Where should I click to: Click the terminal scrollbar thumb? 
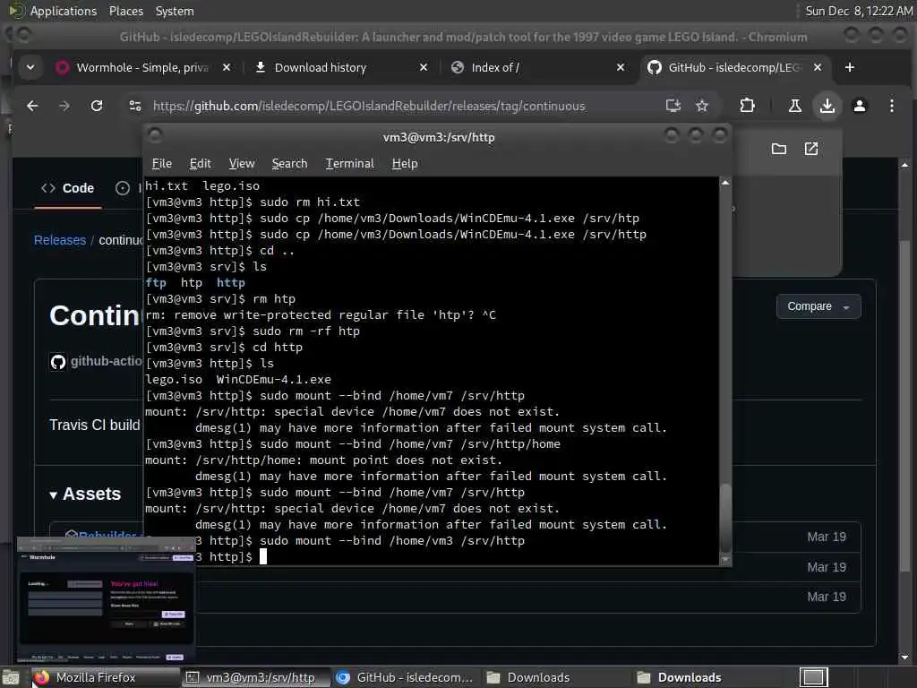pyautogui.click(x=725, y=517)
